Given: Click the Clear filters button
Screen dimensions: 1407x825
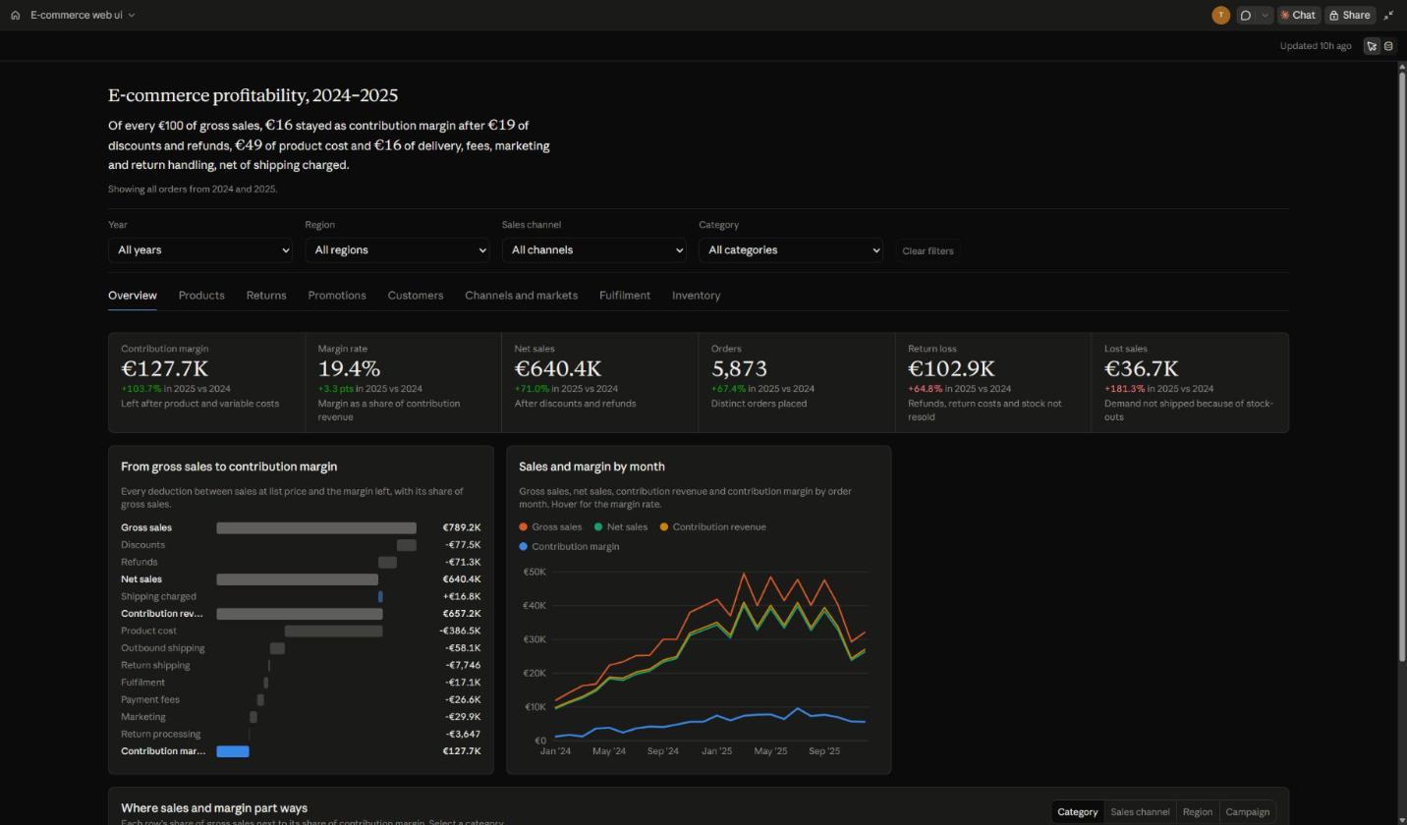Looking at the screenshot, I should click(x=928, y=250).
